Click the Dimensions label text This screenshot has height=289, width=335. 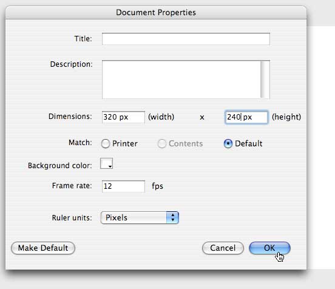[x=70, y=117]
